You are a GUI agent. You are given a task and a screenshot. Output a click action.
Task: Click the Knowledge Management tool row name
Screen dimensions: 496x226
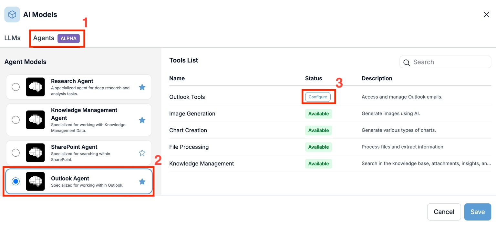(201, 164)
